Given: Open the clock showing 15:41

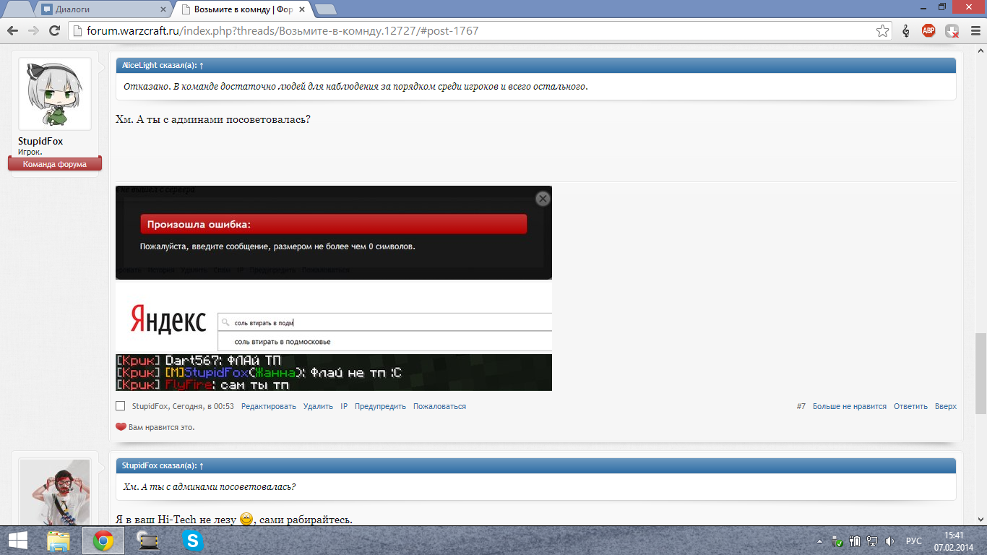Looking at the screenshot, I should click(954, 541).
